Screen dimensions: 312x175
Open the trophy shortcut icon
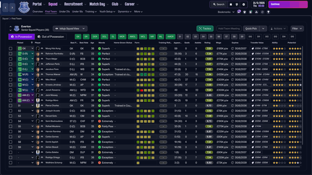(x=268, y=12)
